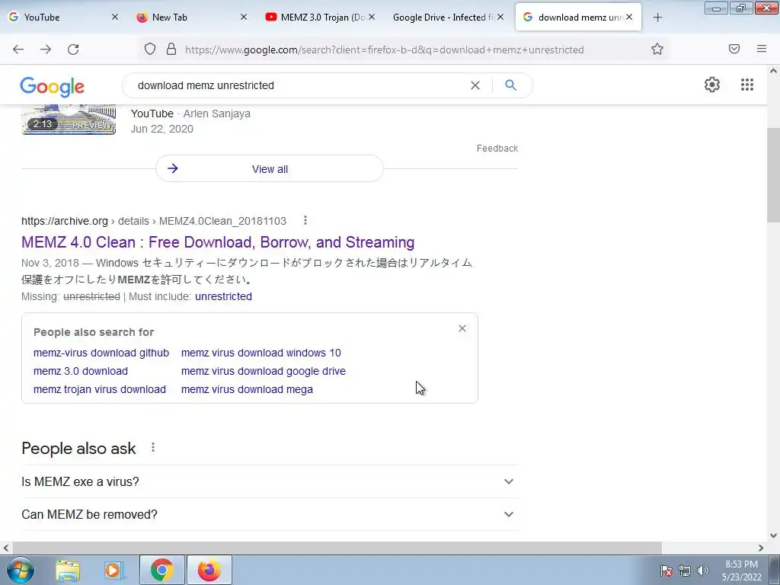Open the Firefox hamburger menu
Image resolution: width=780 pixels, height=585 pixels.
coord(762,49)
